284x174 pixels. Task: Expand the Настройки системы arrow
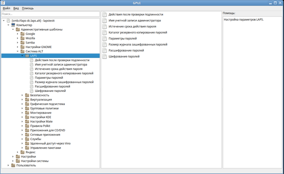pos(13,161)
